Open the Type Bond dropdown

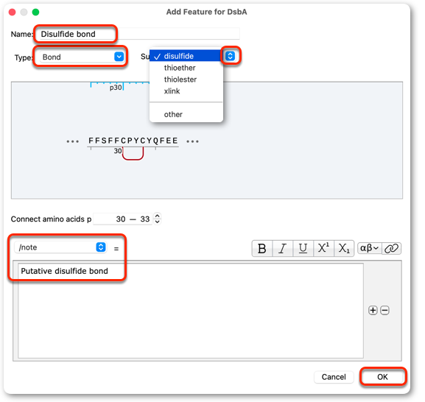click(x=82, y=57)
